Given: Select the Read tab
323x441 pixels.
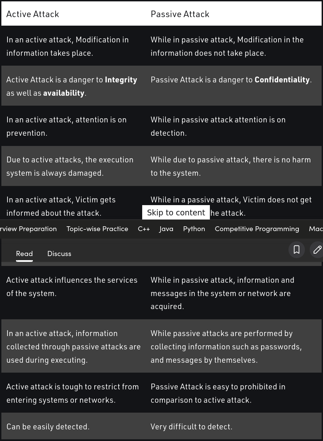Looking at the screenshot, I should (x=24, y=253).
